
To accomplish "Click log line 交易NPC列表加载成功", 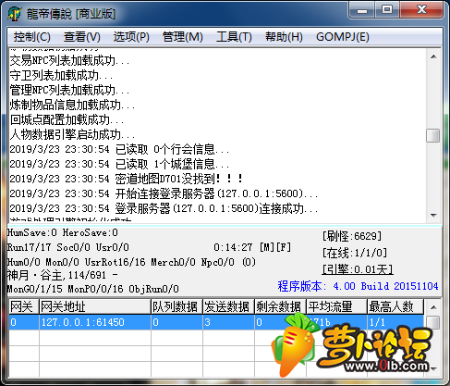I will pyautogui.click(x=69, y=60).
